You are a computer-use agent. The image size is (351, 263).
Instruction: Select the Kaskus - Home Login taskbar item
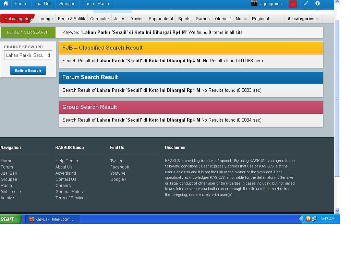pos(52,219)
